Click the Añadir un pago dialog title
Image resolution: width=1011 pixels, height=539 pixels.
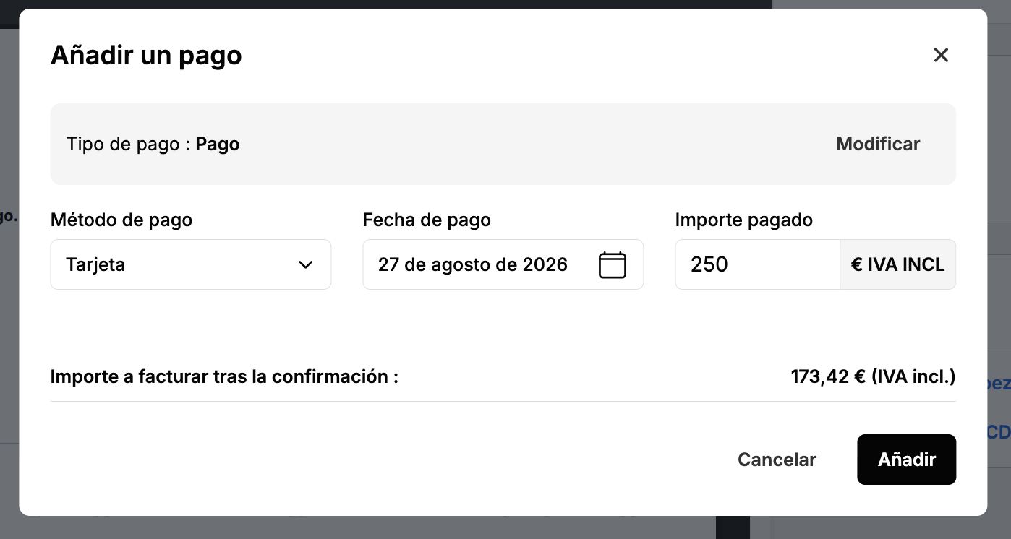(x=146, y=55)
